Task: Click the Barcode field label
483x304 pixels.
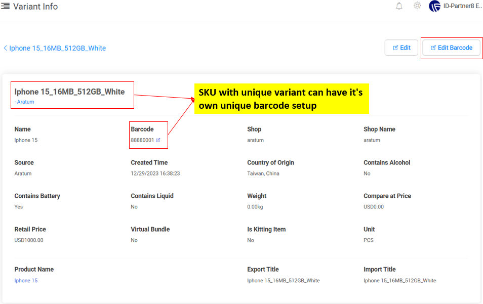Action: (142, 129)
